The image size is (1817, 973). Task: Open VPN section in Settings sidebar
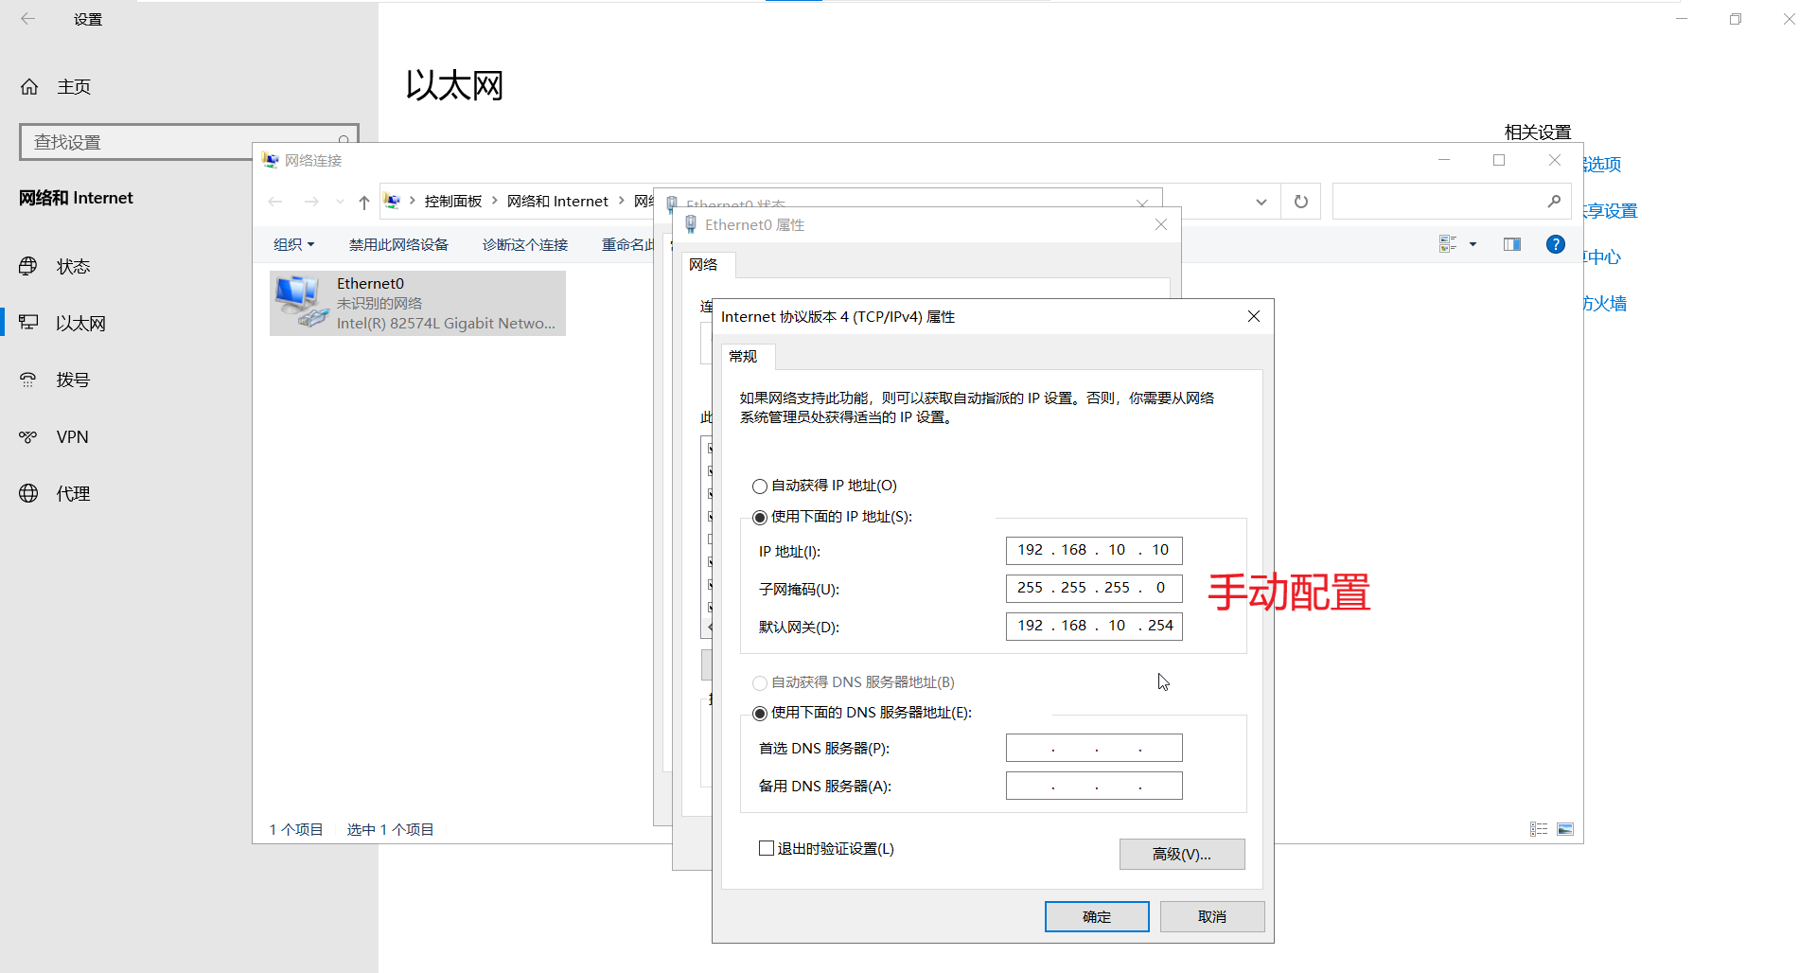click(73, 436)
